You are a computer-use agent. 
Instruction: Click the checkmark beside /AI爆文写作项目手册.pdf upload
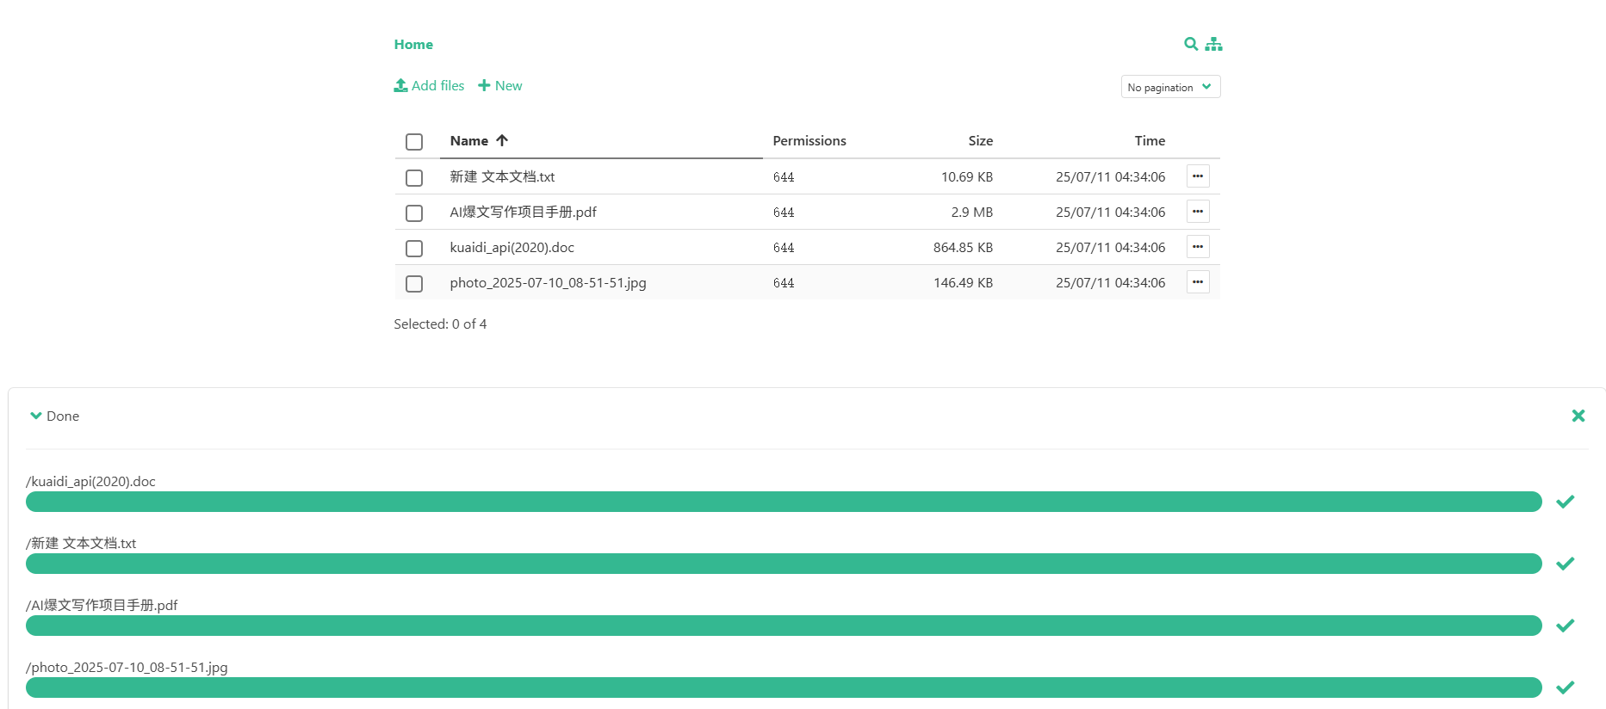pos(1566,626)
